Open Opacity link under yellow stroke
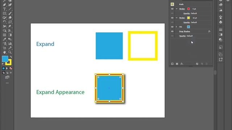The width and height of the screenshot is (232, 130). tap(187, 22)
